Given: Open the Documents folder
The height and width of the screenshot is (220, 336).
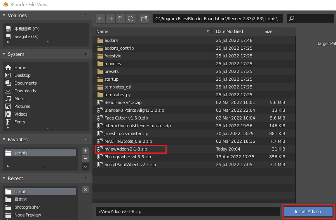Looking at the screenshot, I should pos(41,83).
